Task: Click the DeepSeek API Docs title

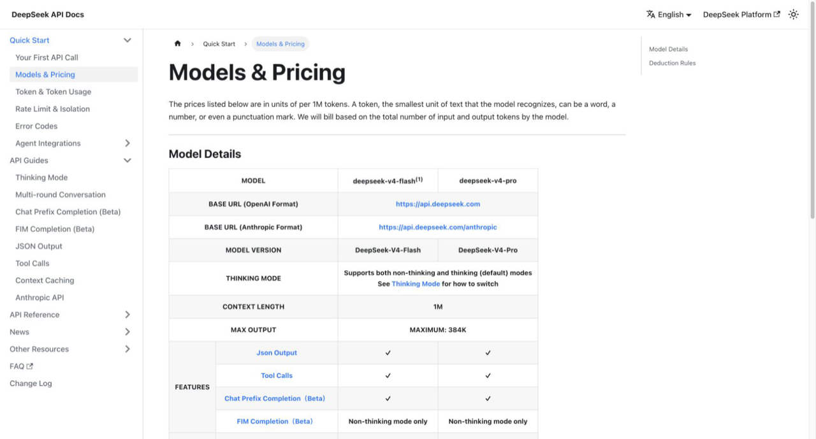Action: click(x=48, y=14)
